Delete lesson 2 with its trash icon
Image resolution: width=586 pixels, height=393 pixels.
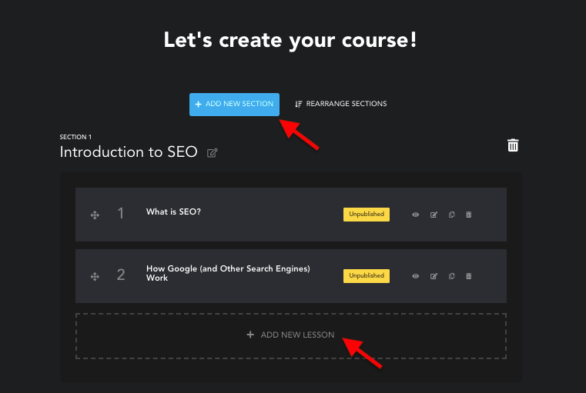pos(469,276)
